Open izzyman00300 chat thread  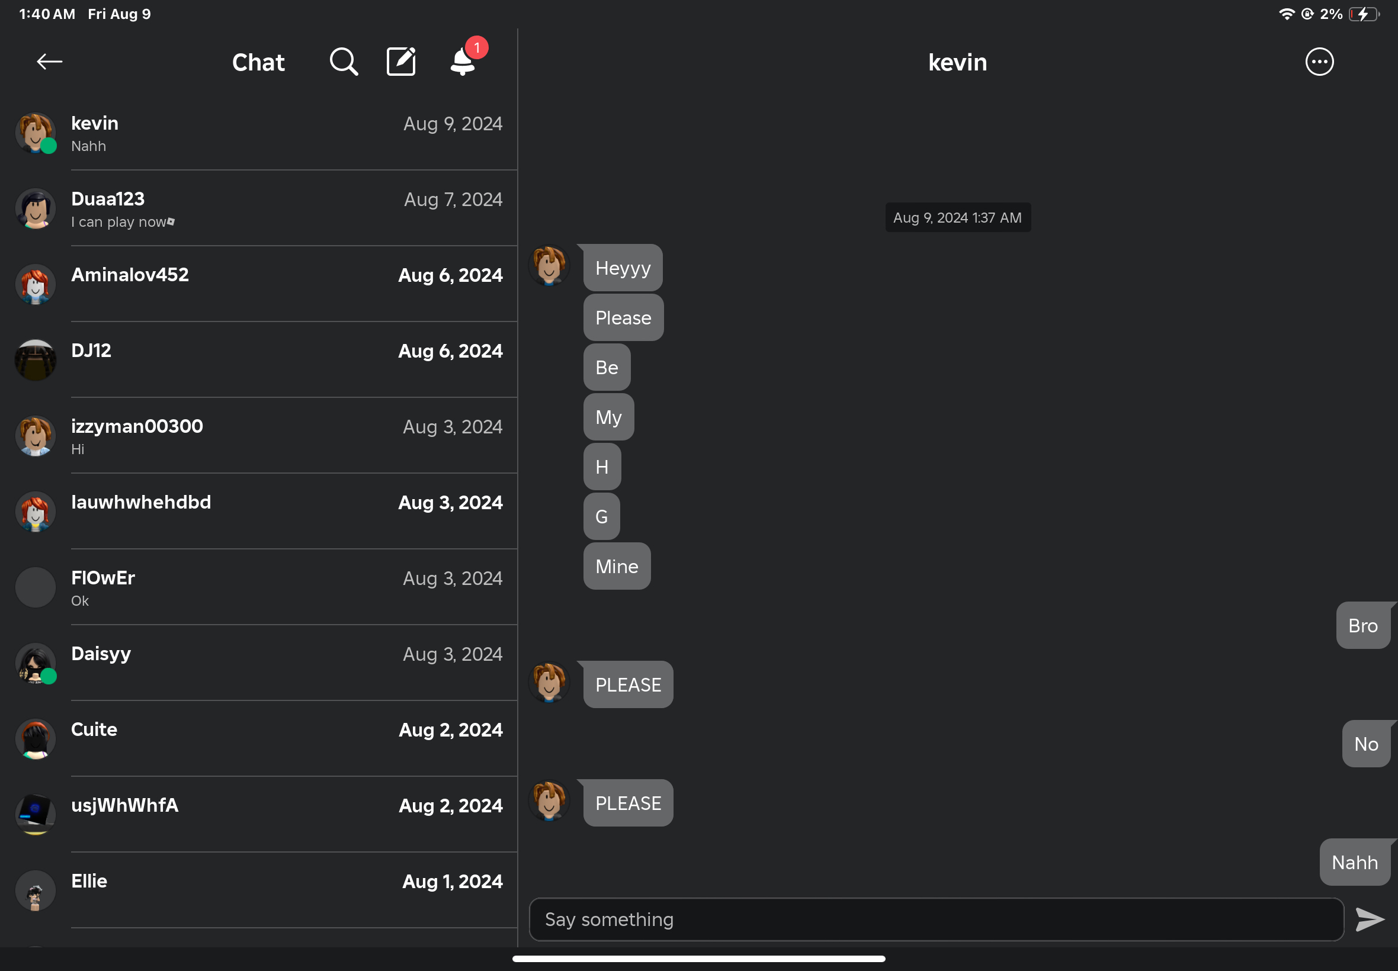pos(286,436)
